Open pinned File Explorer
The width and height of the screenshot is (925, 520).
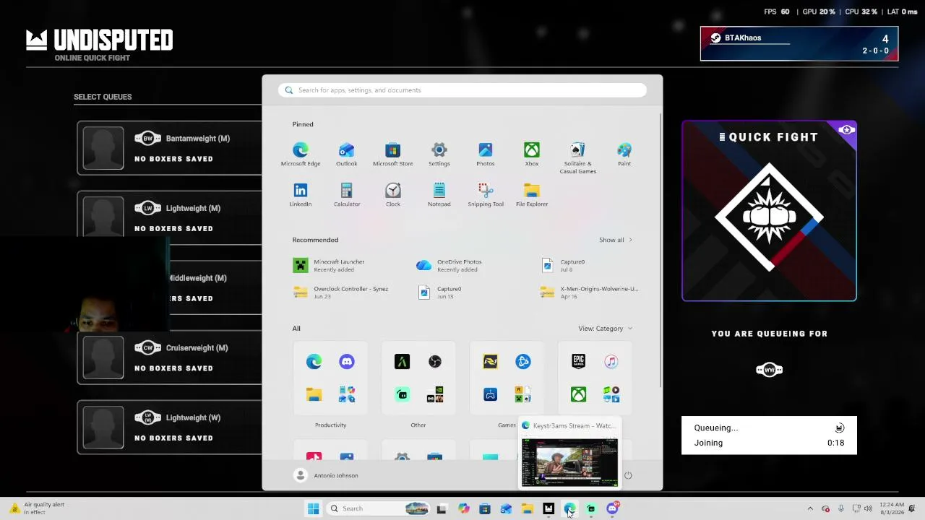tap(532, 194)
